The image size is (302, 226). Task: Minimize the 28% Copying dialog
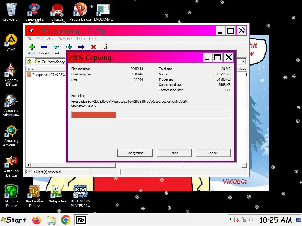tap(207, 57)
